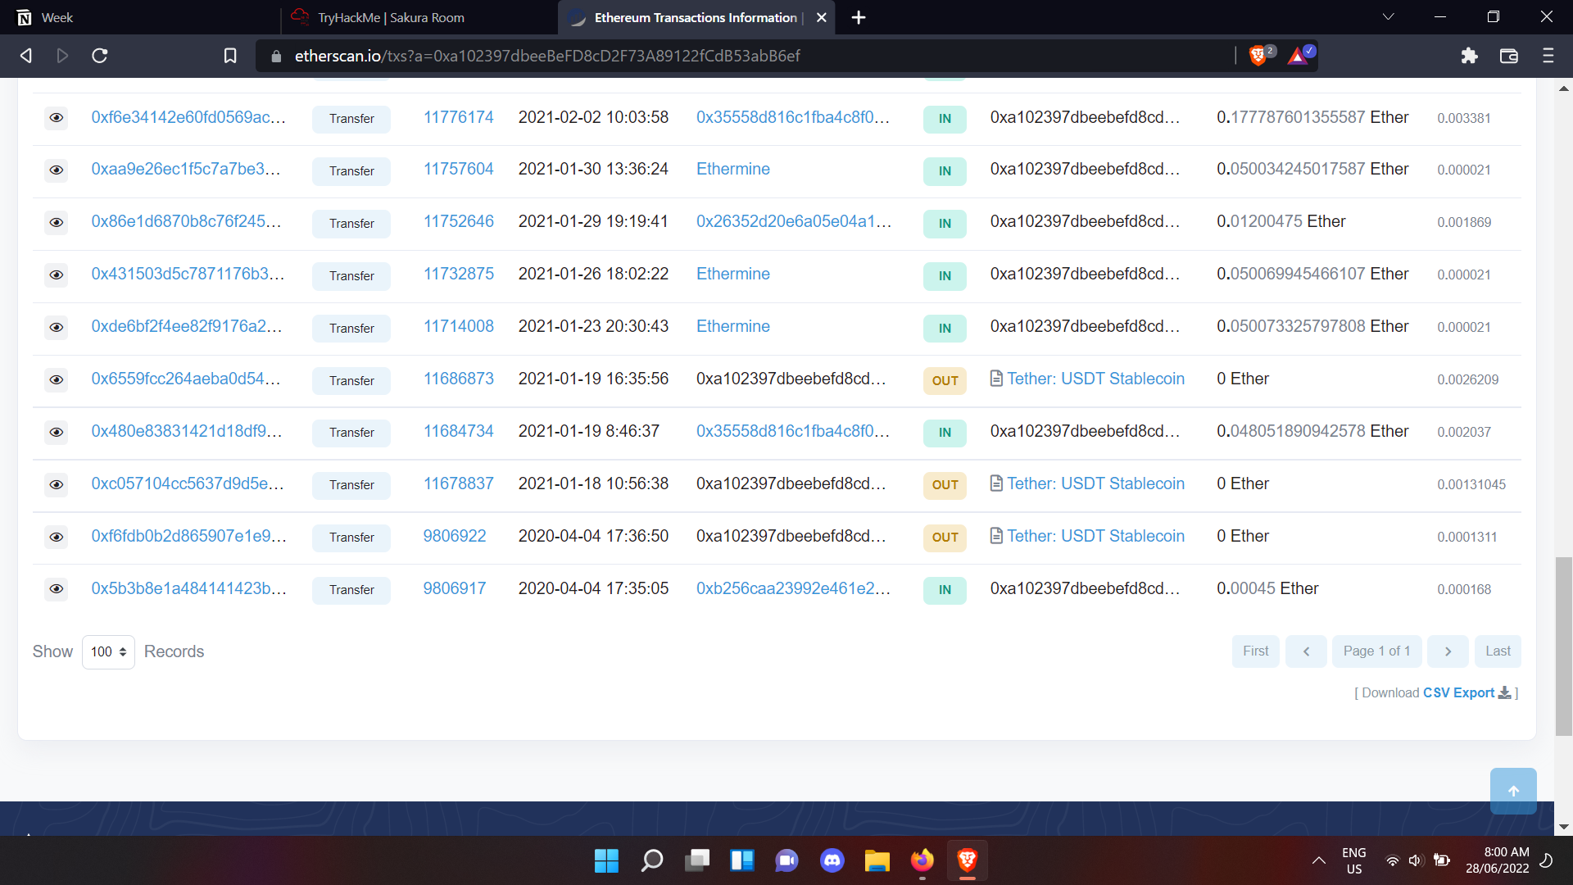Open Windows Start menu
This screenshot has width=1573, height=885.
pos(606,860)
